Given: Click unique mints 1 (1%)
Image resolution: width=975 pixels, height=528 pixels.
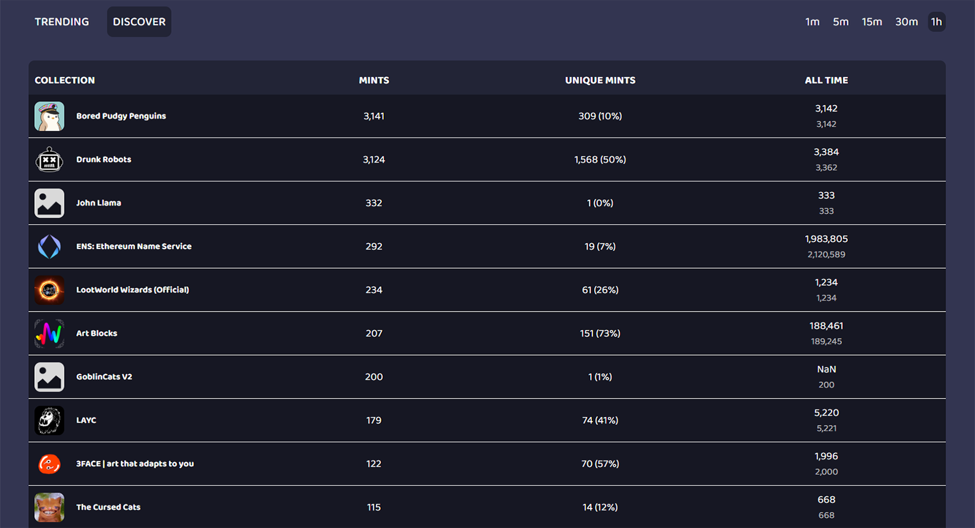Looking at the screenshot, I should (600, 377).
